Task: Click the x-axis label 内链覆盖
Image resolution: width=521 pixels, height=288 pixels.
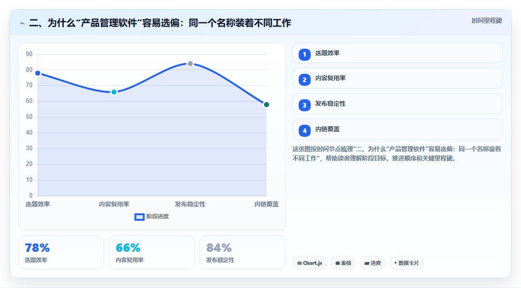Action: point(267,204)
